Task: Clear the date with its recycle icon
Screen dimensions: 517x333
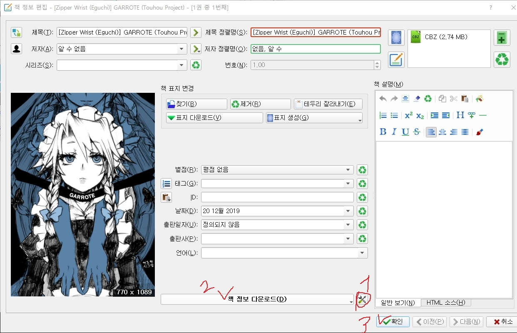Action: tap(363, 211)
